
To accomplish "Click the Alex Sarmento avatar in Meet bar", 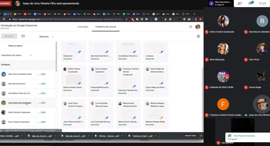I will pyautogui.click(x=211, y=4).
